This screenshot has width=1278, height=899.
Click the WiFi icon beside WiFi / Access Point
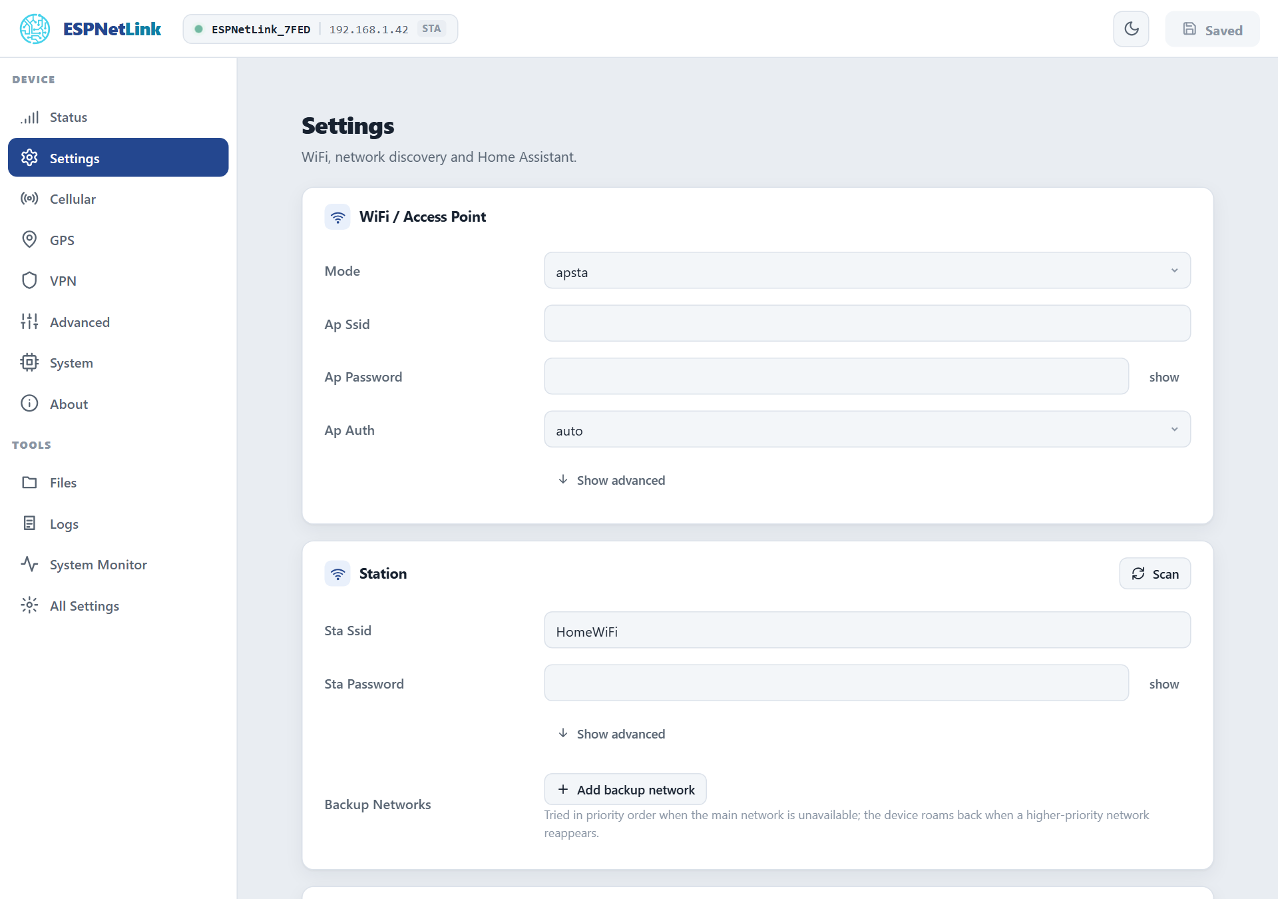tap(337, 217)
